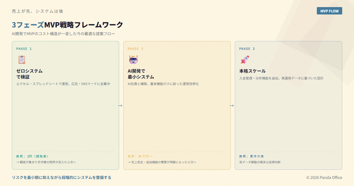Click the robot icon in Phase 2
The width and height of the screenshot is (354, 186).
point(133,60)
